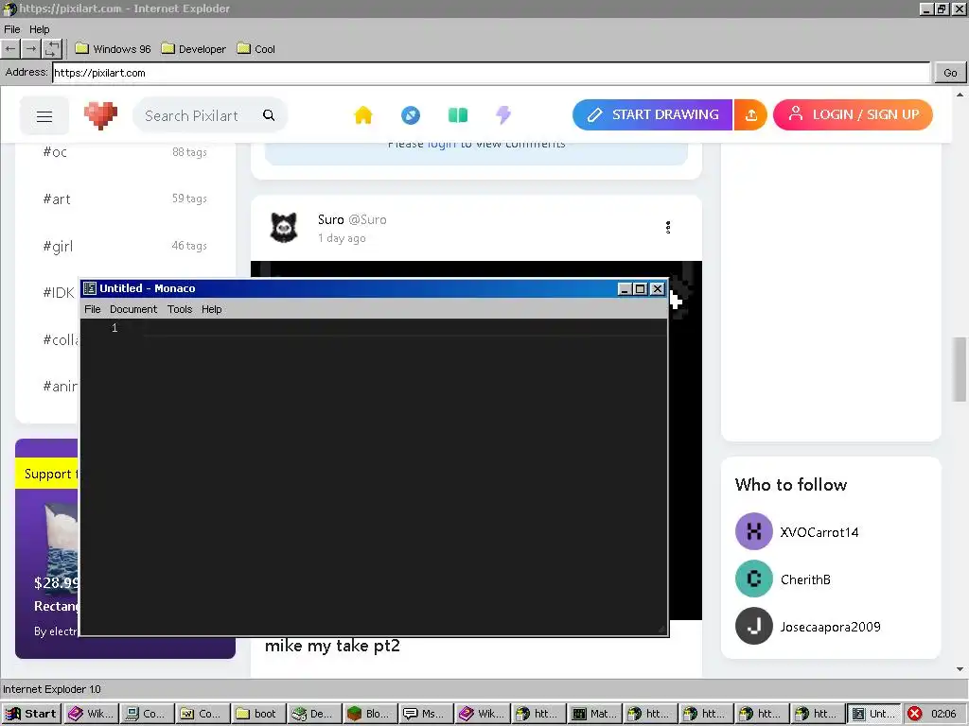Viewport: 969px width, 726px height.
Task: Select the #art tag
Action: [x=57, y=199]
